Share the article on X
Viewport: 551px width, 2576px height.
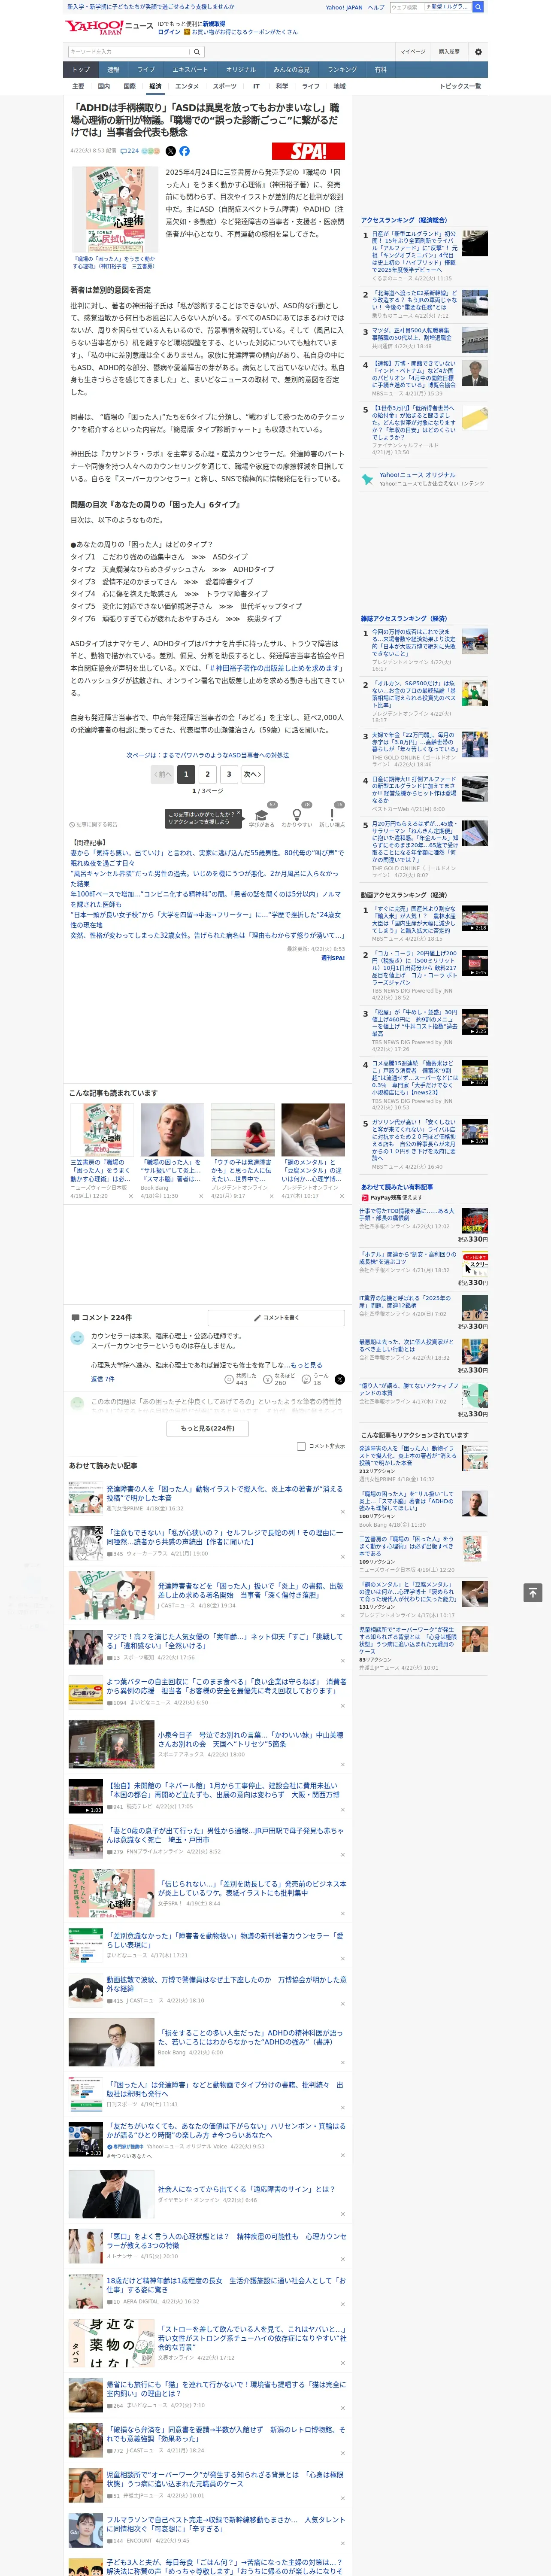170,151
